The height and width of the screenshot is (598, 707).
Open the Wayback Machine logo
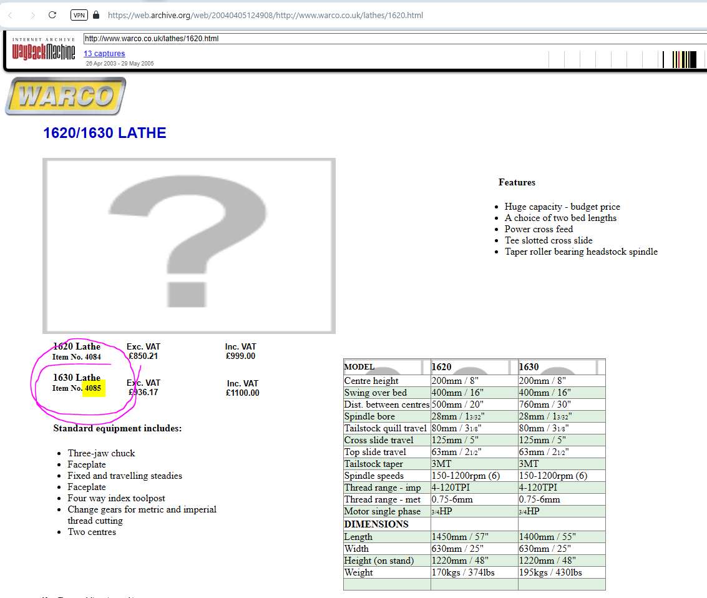(43, 49)
